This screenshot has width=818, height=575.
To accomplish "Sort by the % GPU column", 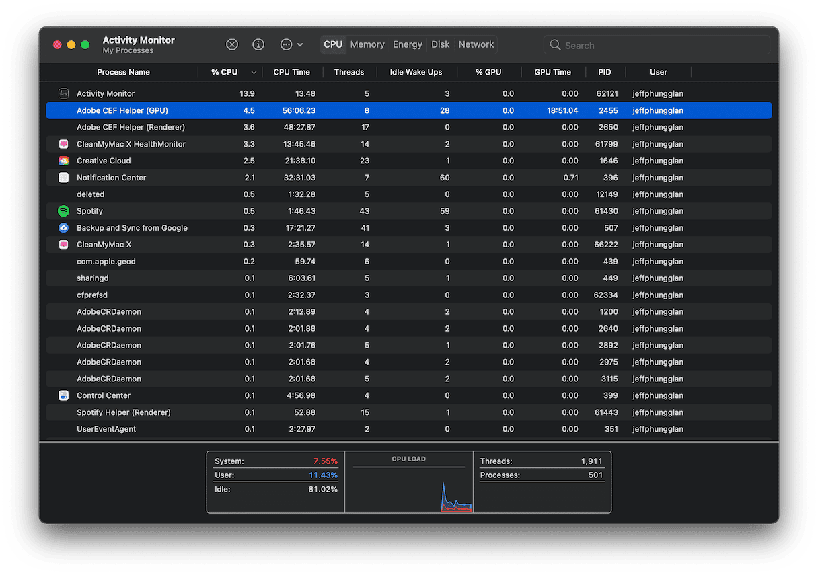I will coord(488,72).
